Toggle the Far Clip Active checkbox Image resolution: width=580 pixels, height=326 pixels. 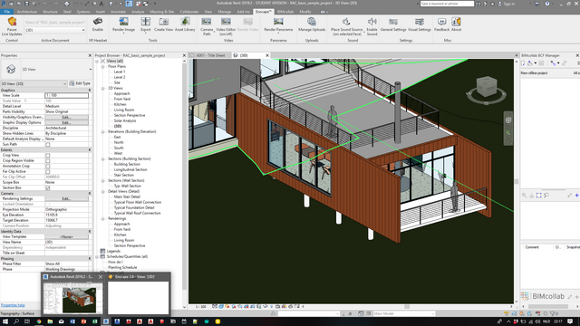coord(48,171)
